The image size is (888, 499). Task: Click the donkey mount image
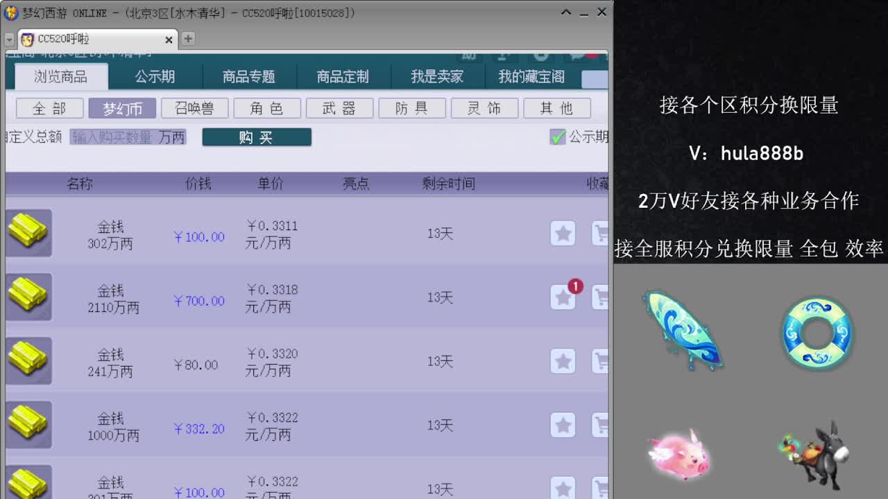click(x=814, y=455)
